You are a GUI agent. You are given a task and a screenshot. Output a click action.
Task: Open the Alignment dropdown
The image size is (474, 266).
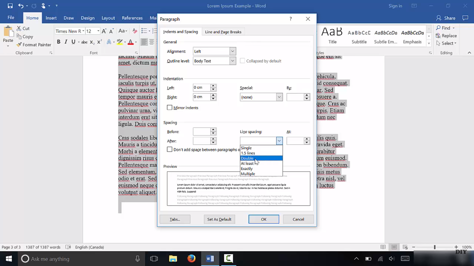point(233,51)
